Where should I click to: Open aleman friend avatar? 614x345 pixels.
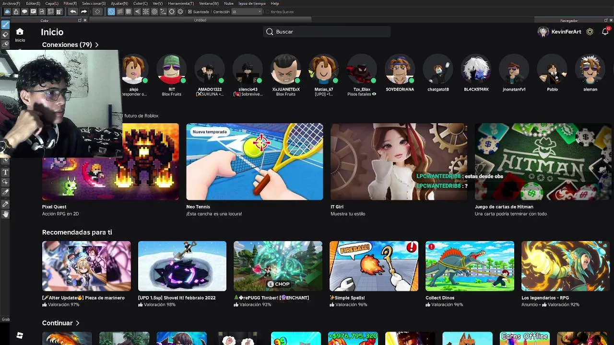pos(590,70)
